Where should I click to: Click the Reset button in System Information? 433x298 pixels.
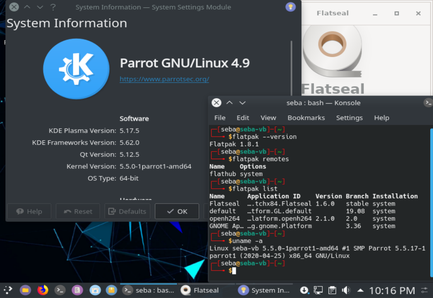[78, 211]
